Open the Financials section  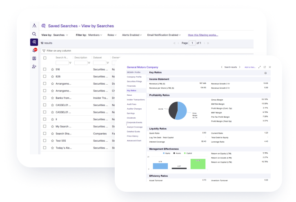[131, 86]
